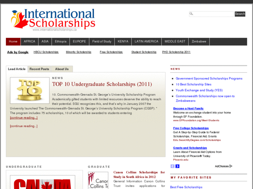Click the AdChoices label
253x189 pixels.
tap(222, 166)
